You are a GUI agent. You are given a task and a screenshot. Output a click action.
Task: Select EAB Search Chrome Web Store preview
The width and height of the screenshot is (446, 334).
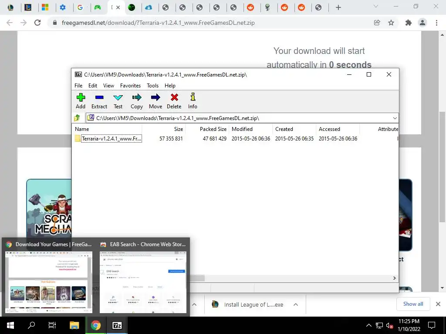pyautogui.click(x=143, y=277)
